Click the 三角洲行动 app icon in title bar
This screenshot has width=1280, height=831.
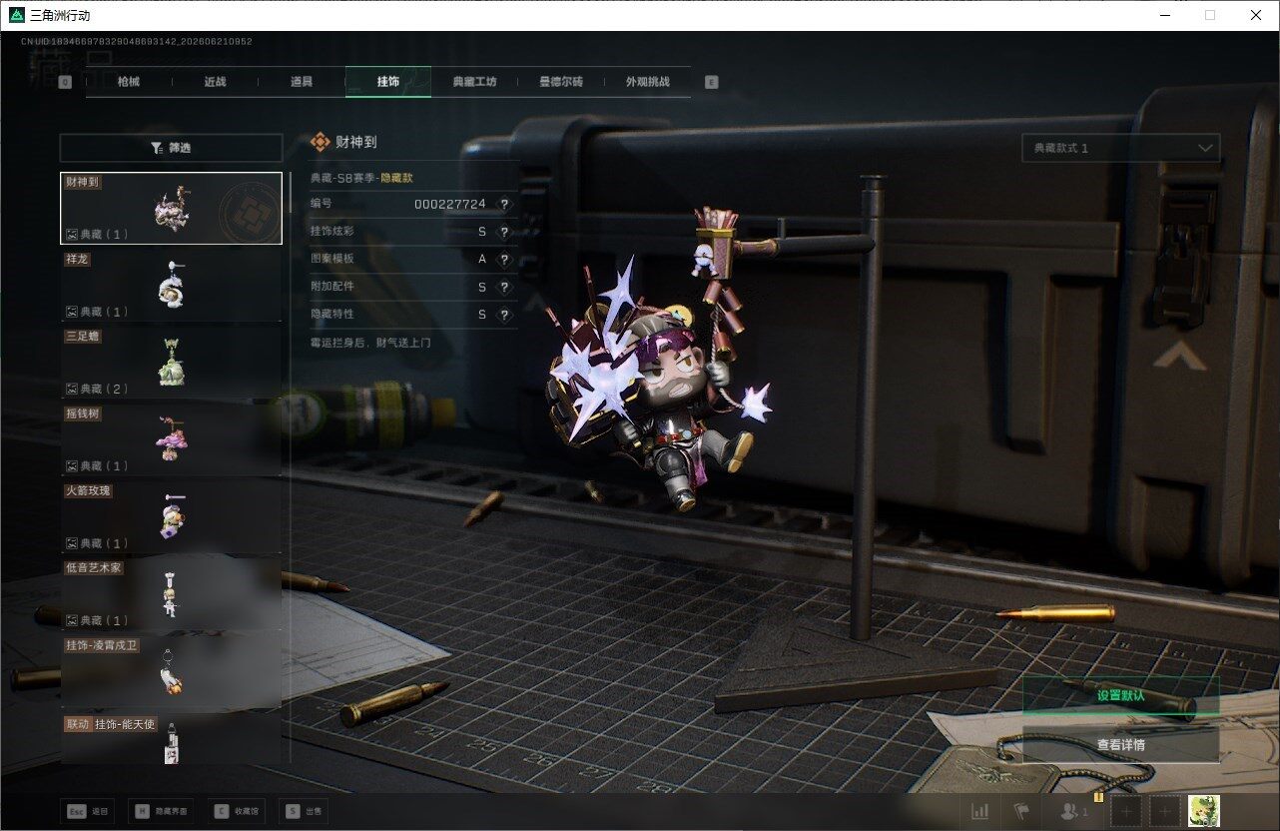[16, 15]
